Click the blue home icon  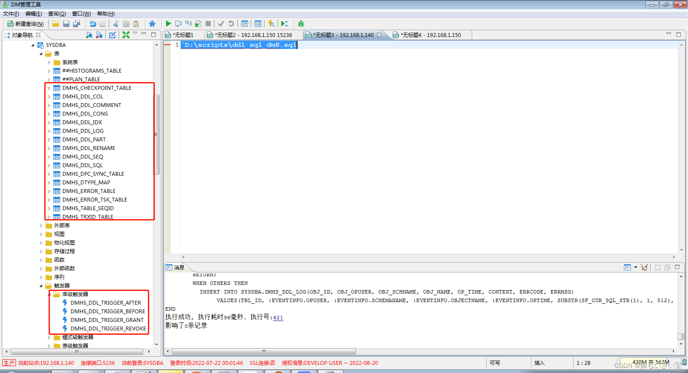pos(152,24)
